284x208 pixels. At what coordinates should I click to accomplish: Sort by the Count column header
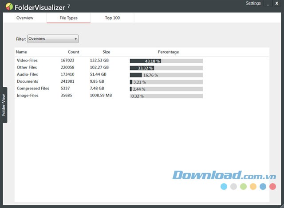click(73, 52)
